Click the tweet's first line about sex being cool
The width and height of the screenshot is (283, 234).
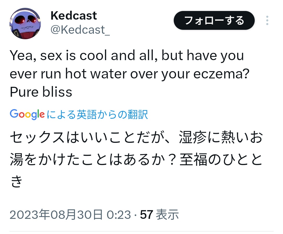[127, 56]
